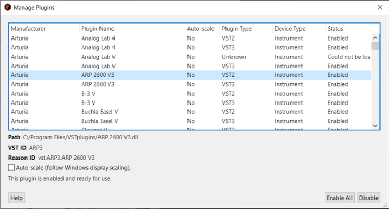Click the Reason logo icon in title bar
Image resolution: width=389 pixels, height=209 pixels.
coord(8,7)
